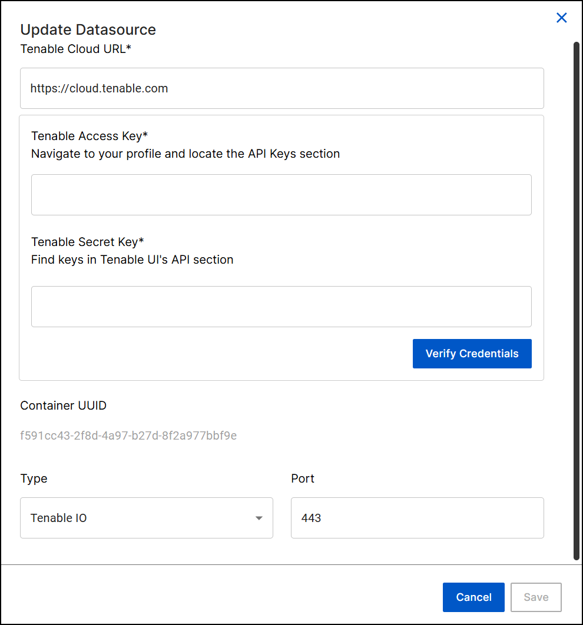The width and height of the screenshot is (583, 625).
Task: Open the Type dropdown showing Tenable IO
Action: click(x=146, y=518)
